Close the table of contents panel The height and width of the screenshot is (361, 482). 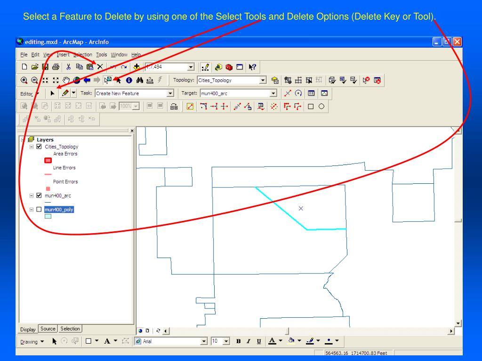[x=132, y=131]
